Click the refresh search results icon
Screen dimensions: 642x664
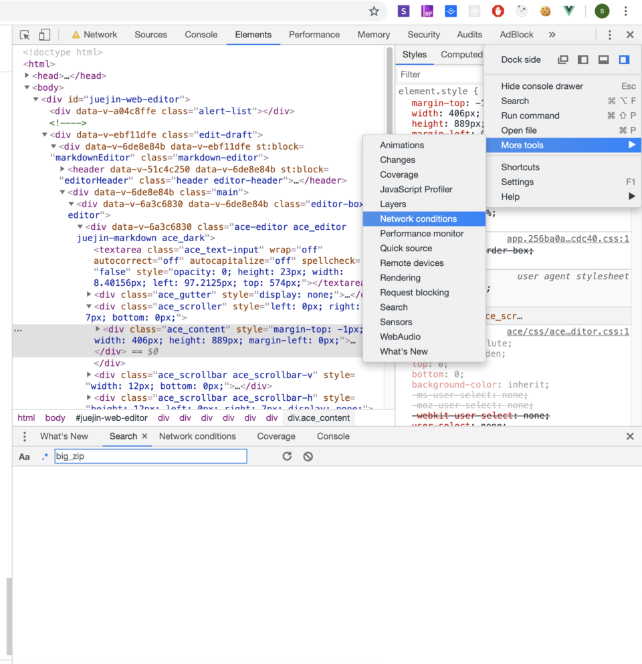(287, 456)
